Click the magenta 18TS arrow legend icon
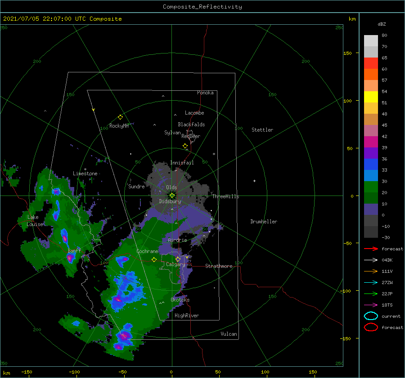 point(371,305)
